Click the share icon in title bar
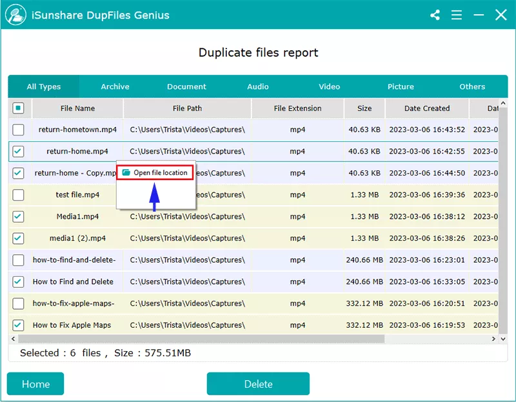 pos(435,15)
